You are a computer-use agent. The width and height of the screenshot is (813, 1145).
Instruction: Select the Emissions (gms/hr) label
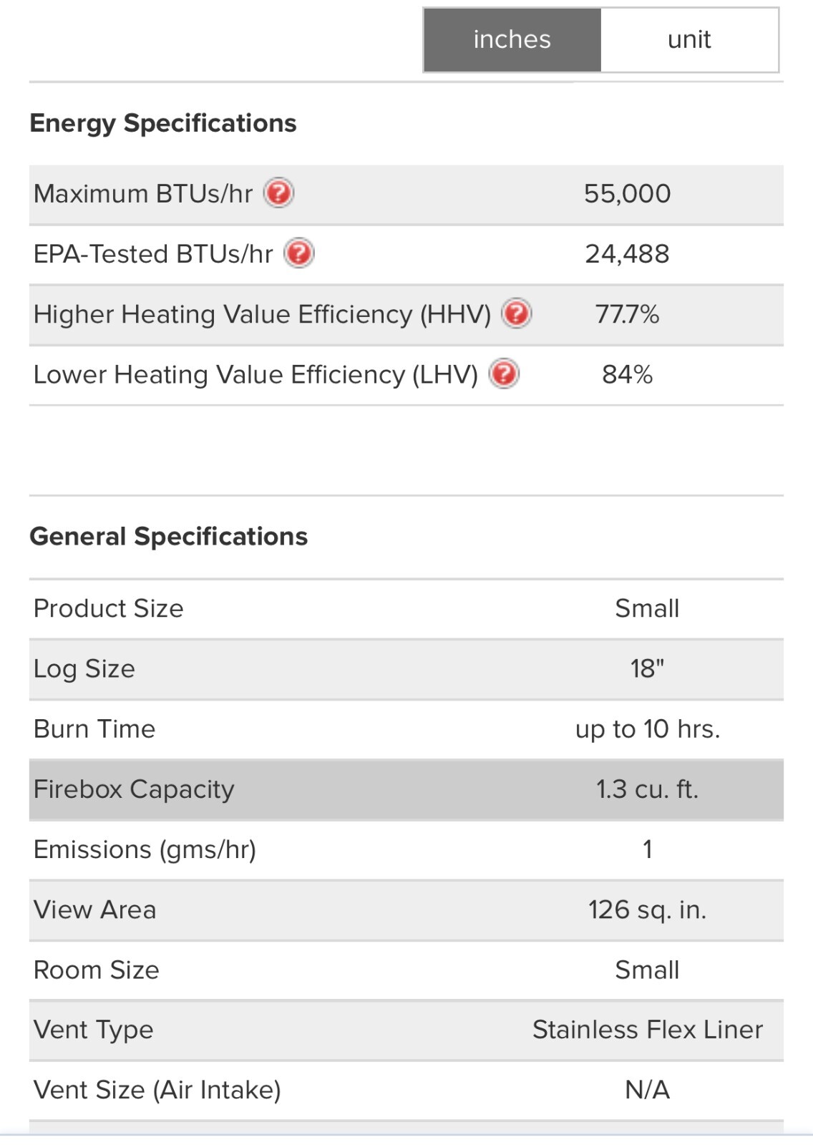tap(145, 849)
